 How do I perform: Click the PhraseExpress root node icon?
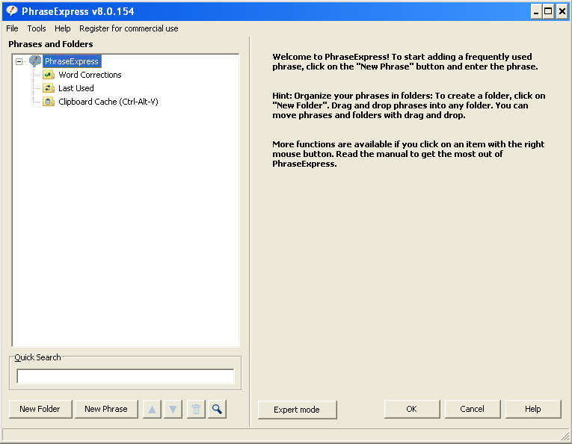[35, 61]
